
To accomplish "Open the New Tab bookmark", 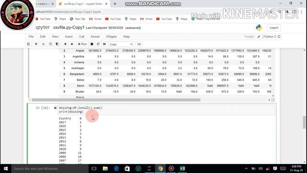I will (x=78, y=19).
